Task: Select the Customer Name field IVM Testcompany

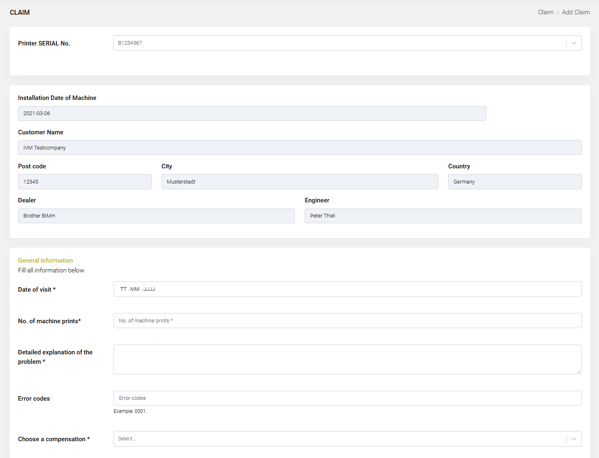Action: [299, 147]
